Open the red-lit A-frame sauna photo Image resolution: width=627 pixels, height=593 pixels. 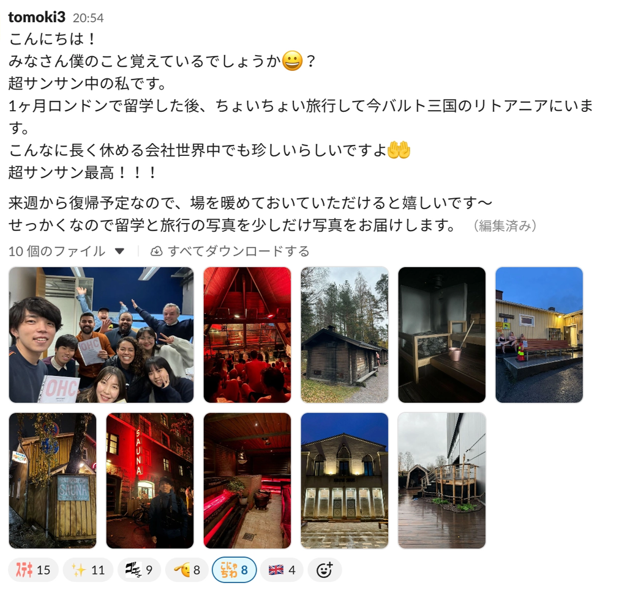(247, 334)
